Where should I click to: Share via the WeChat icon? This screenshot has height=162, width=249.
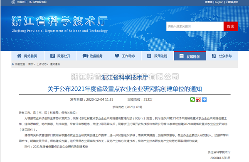tap(192, 99)
